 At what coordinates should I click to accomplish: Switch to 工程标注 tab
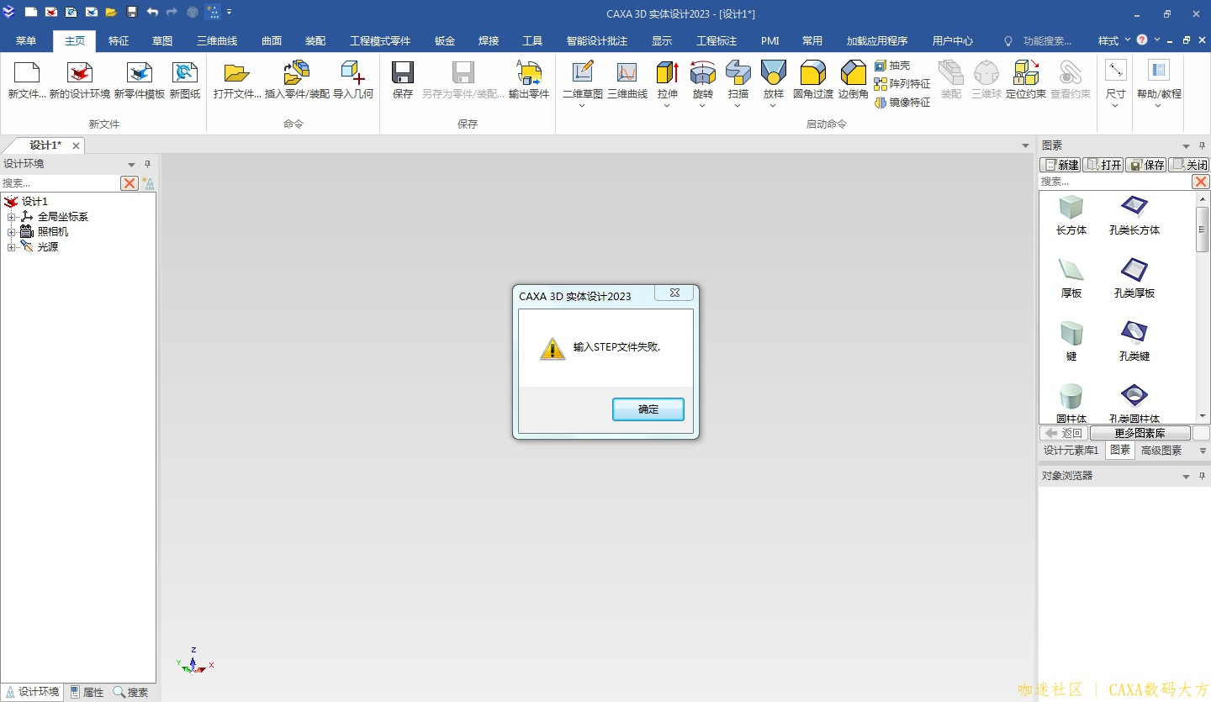tap(717, 40)
